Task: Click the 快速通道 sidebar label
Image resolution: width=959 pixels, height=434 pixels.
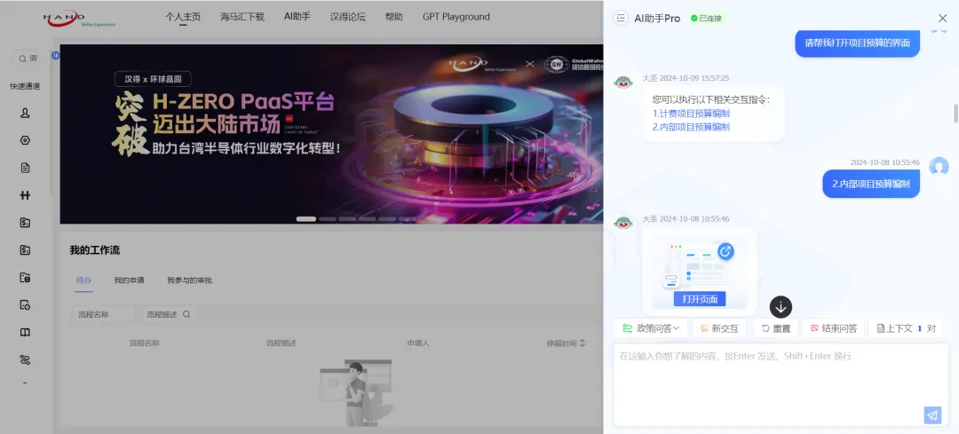Action: 25,86
